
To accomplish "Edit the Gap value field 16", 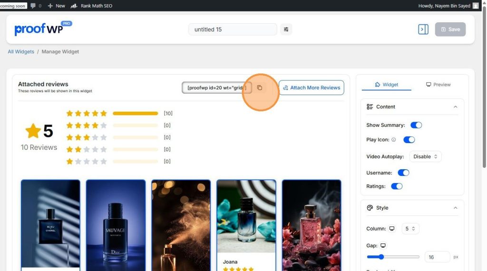I will 437,257.
